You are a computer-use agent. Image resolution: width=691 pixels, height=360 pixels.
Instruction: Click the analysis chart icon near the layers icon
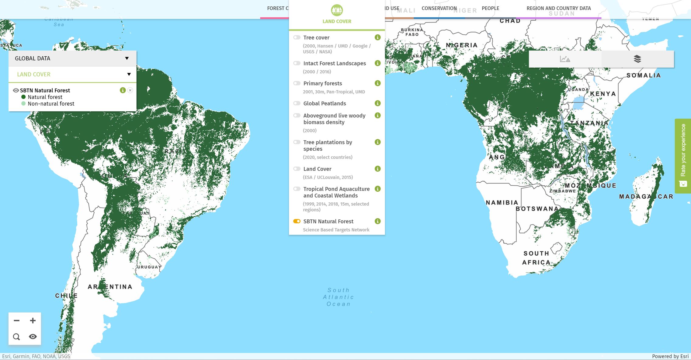coord(565,59)
